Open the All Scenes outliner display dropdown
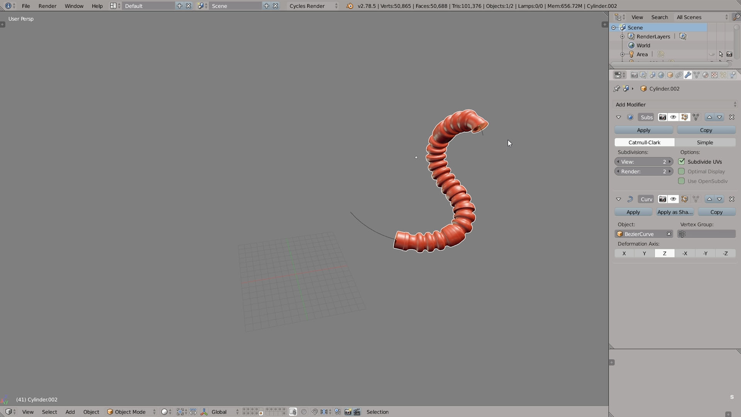Screen dimensions: 741x417 (702, 17)
